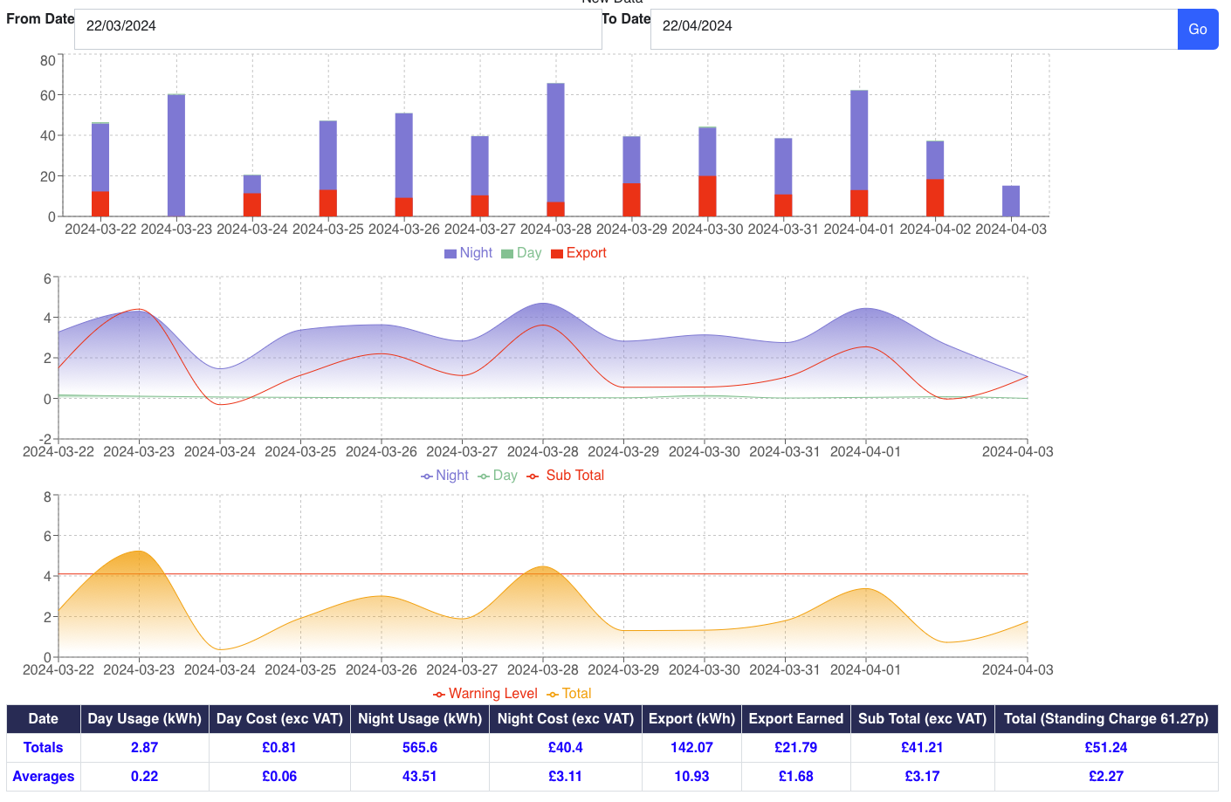Click the £0.06 average day cost cell
The height and width of the screenshot is (802, 1231).
click(x=279, y=777)
